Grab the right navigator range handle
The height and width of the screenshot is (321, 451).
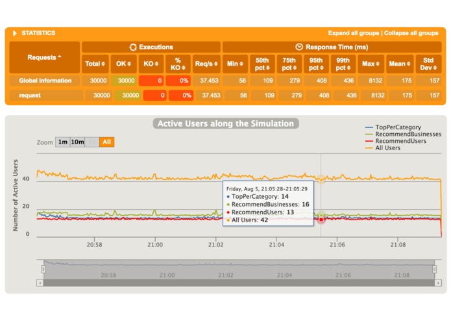[434, 269]
